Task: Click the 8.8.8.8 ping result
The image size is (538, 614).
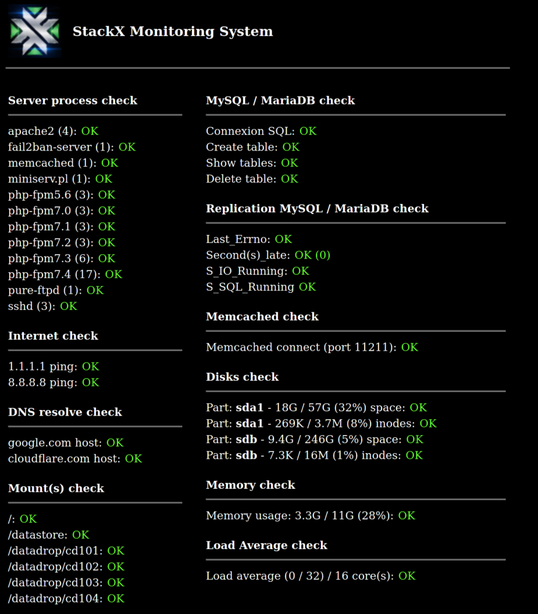Action: pyautogui.click(x=53, y=383)
